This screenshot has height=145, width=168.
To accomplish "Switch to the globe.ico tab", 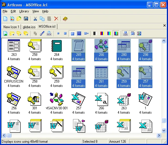I will point(29,27).
